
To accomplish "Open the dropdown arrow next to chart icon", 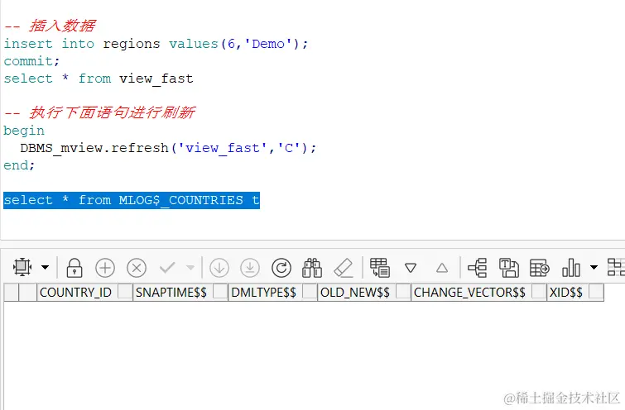I will [x=594, y=267].
